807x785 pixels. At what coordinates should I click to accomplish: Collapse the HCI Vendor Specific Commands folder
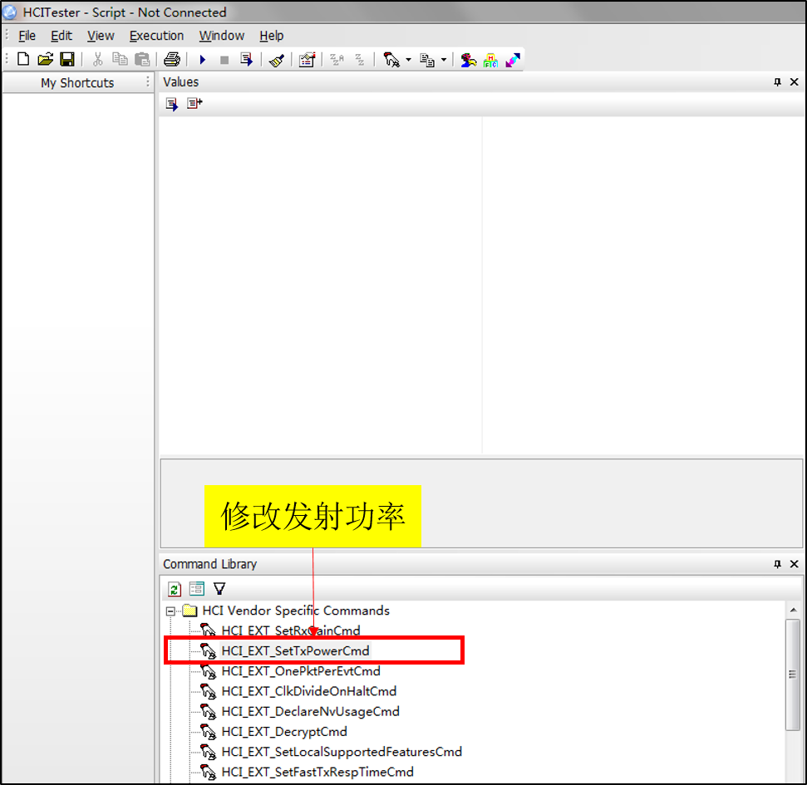(171, 611)
